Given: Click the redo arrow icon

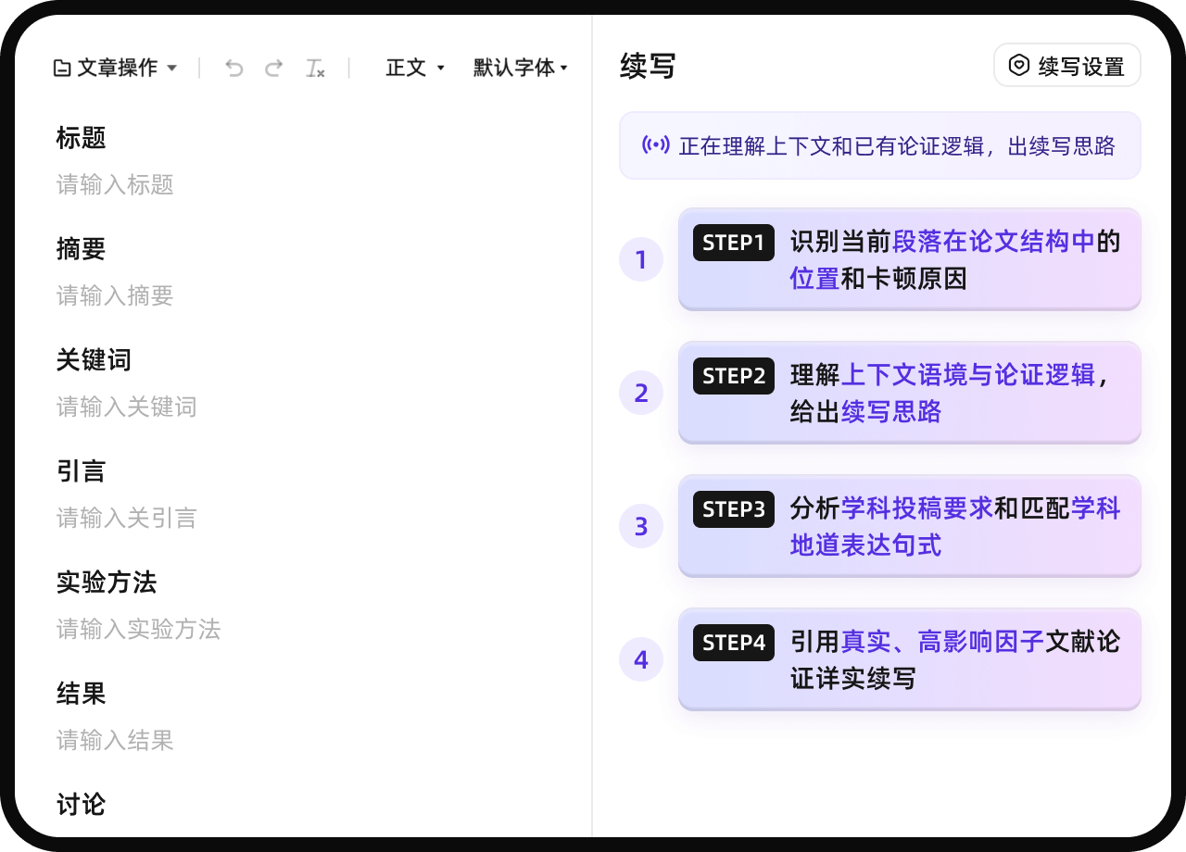Looking at the screenshot, I should click(274, 68).
